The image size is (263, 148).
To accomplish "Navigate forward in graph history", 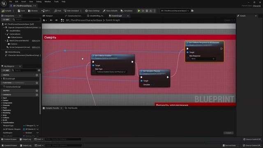I will [56, 20].
